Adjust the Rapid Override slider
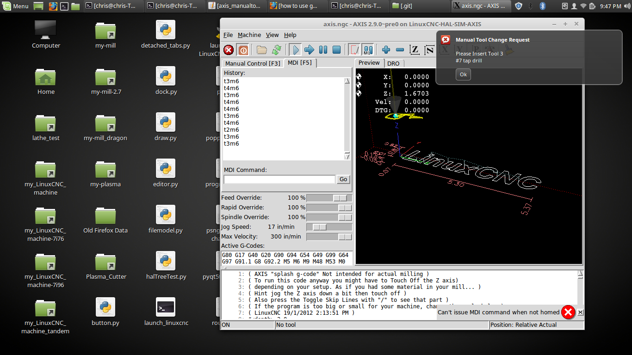This screenshot has height=355, width=632. click(329, 208)
